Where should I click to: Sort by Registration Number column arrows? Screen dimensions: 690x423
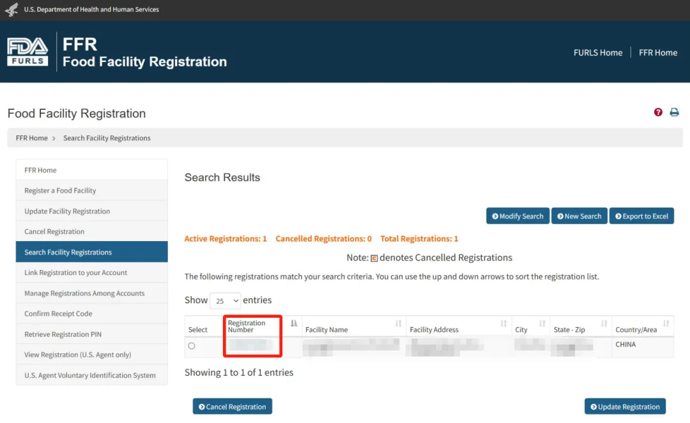click(x=294, y=323)
